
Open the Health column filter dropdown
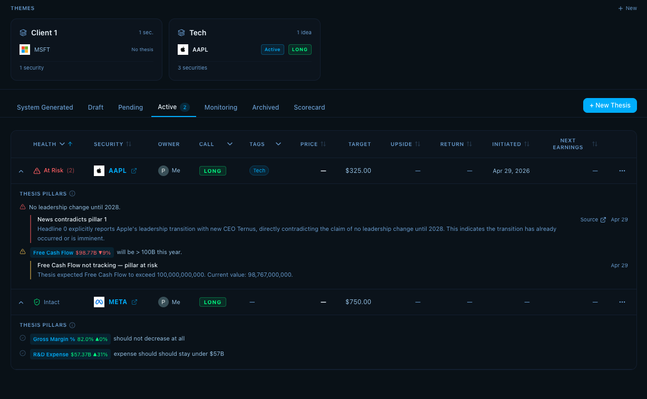pos(62,144)
